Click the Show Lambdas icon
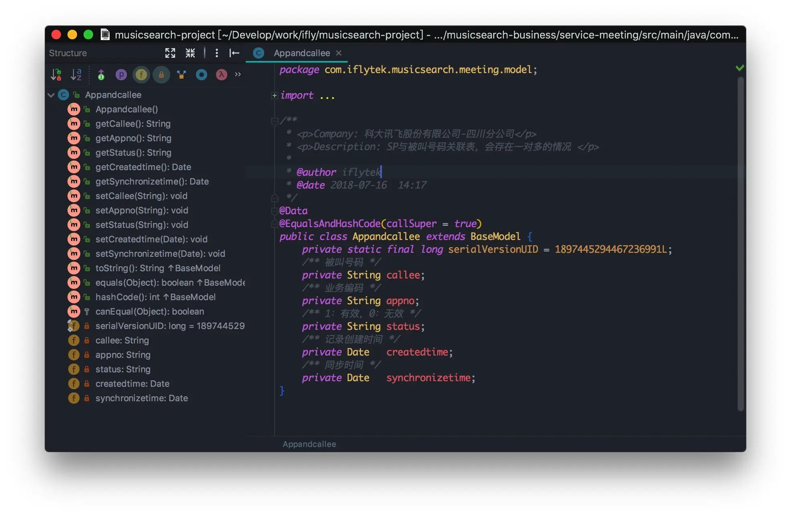This screenshot has height=516, width=791. point(221,75)
